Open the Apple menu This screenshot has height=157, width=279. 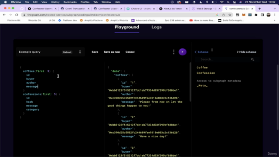pos(5,2)
